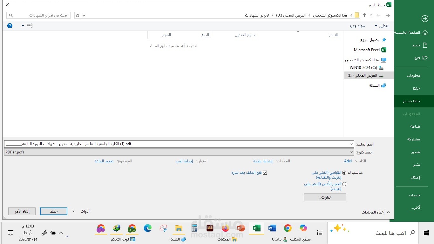Open recent locations dropdown beside the up arrow
434x244 pixels.
[371, 15]
